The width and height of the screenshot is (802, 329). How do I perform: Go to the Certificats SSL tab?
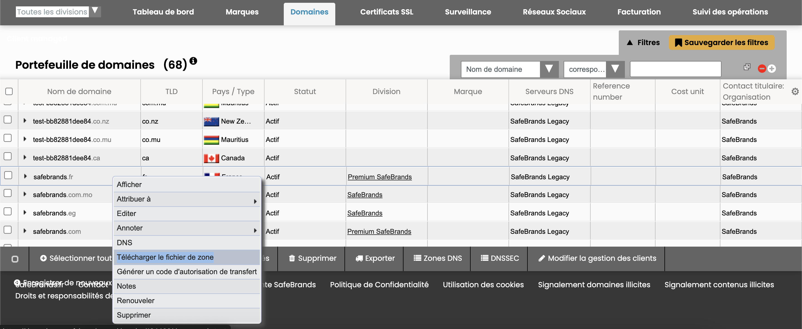pos(387,12)
